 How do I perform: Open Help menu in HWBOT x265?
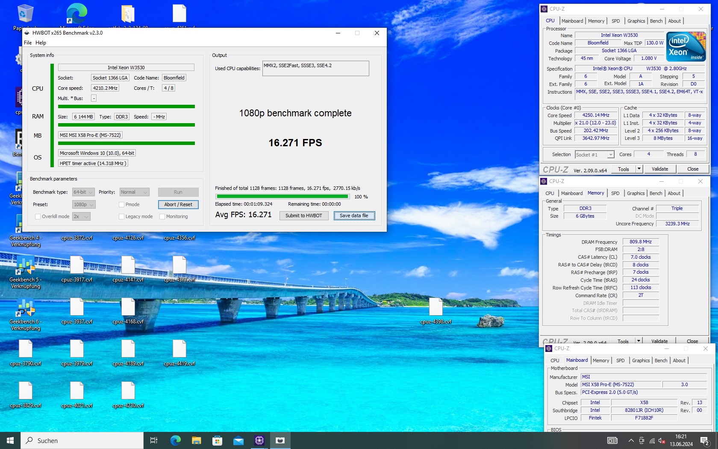tap(41, 43)
